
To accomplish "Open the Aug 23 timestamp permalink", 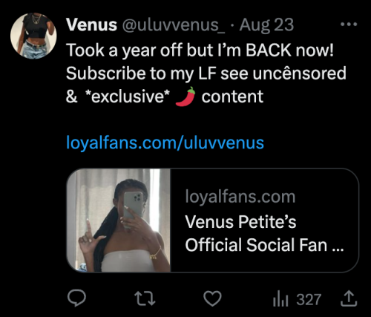I will [x=266, y=25].
